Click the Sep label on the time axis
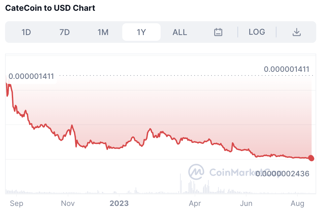Screen dimensions: 326x213 [x=17, y=204]
